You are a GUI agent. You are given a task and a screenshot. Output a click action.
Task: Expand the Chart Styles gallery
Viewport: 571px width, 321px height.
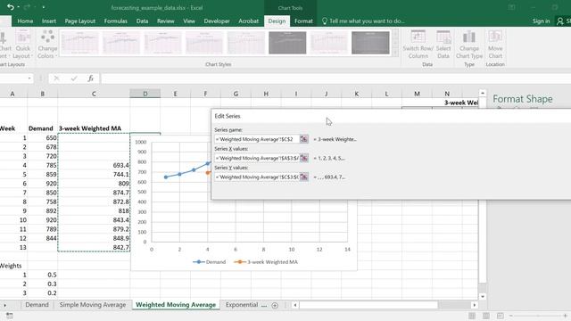[x=395, y=53]
